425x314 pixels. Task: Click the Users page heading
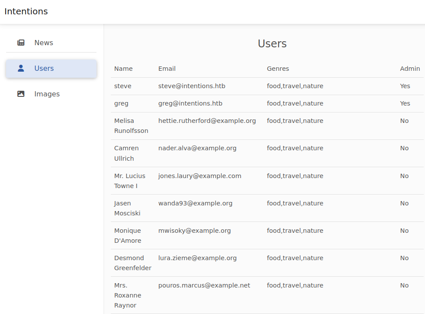272,43
